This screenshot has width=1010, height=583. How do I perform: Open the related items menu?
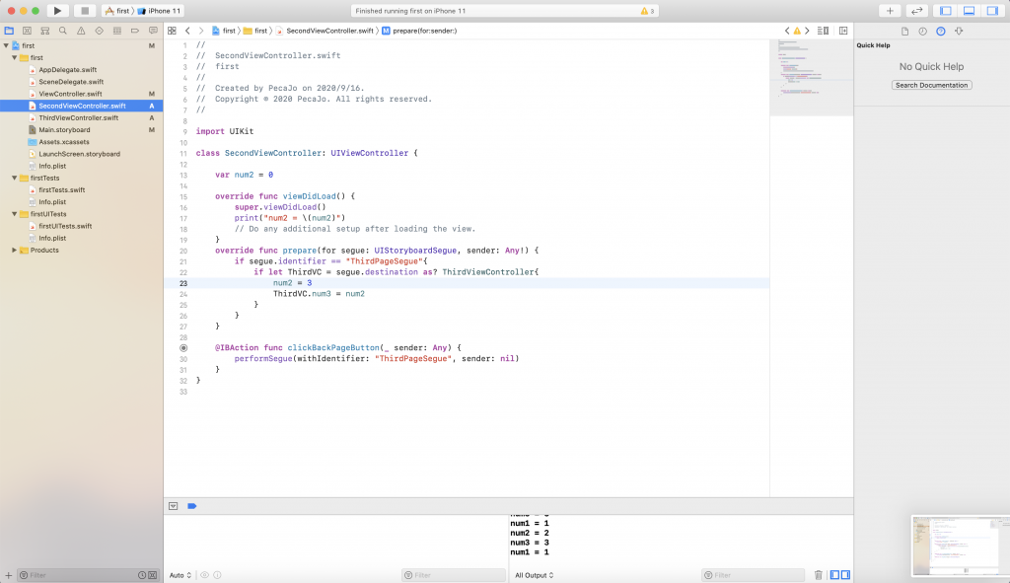(172, 31)
